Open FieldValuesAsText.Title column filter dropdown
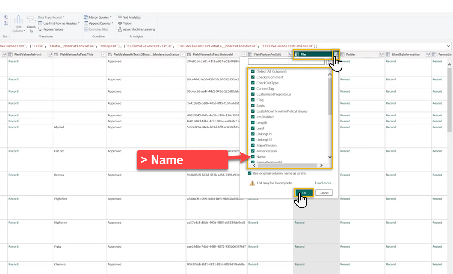Viewport: 453px width, 274px height. [104, 54]
